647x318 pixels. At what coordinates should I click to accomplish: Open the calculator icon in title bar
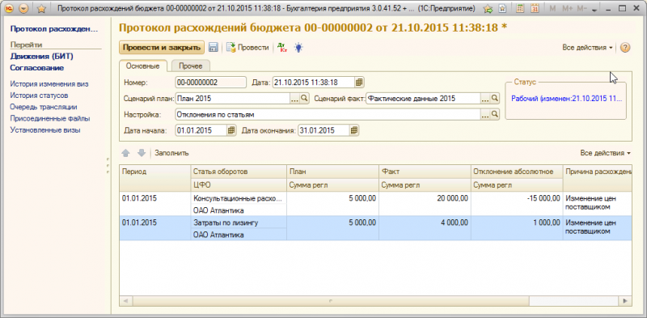pyautogui.click(x=520, y=8)
